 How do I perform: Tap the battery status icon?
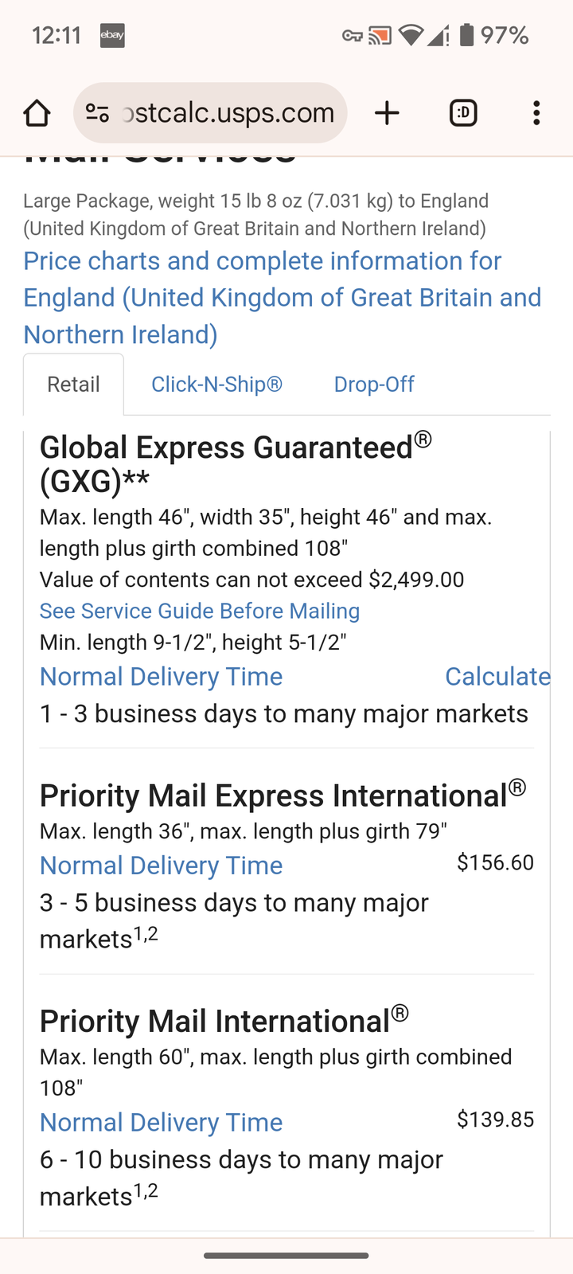(467, 35)
